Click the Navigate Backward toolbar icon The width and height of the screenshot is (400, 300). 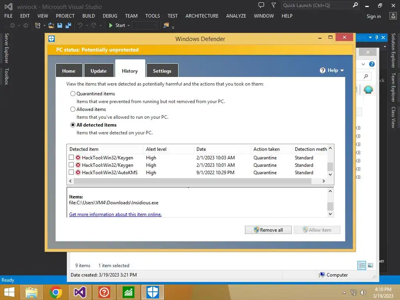pos(12,25)
